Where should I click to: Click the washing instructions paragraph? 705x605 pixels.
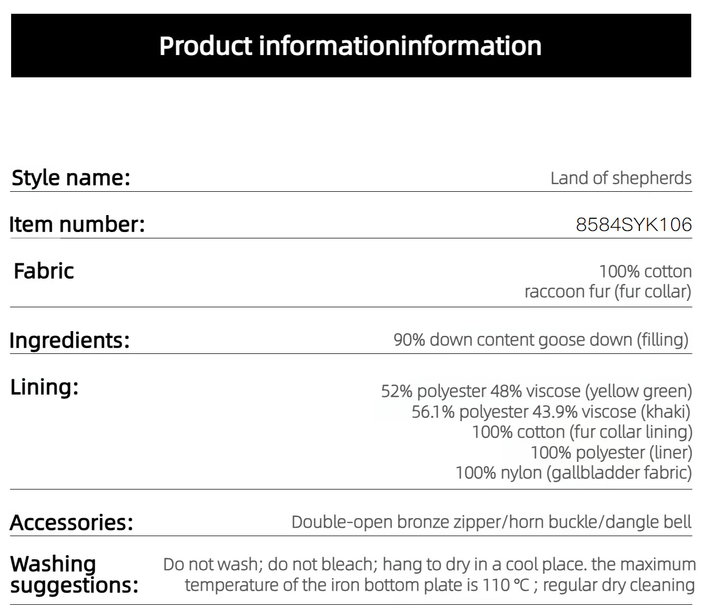[x=429, y=574]
